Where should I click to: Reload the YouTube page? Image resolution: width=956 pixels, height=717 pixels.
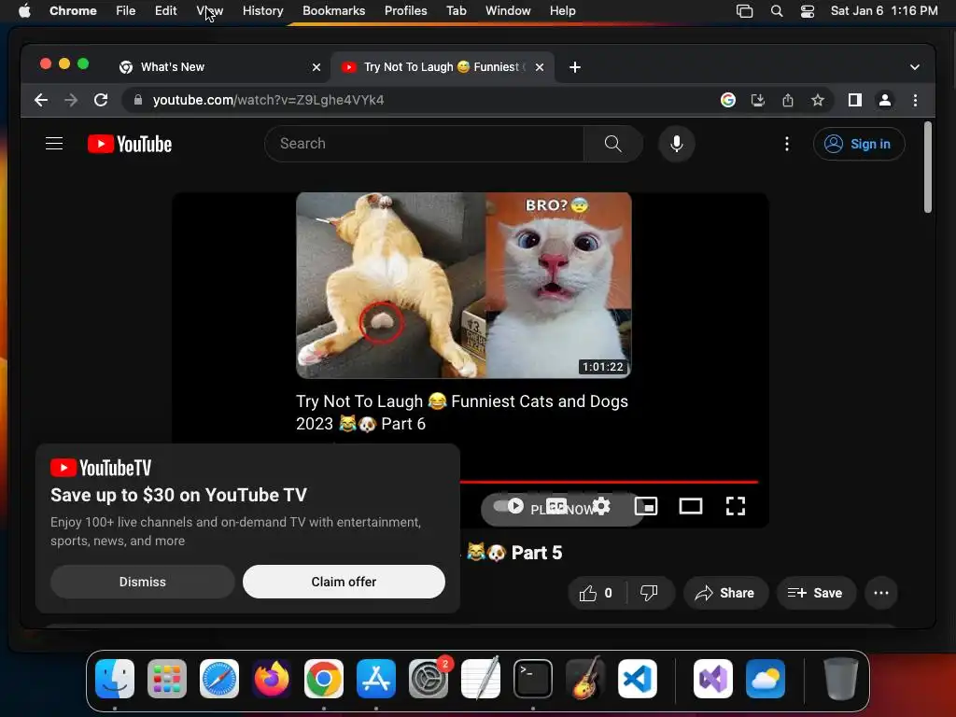[x=101, y=100]
